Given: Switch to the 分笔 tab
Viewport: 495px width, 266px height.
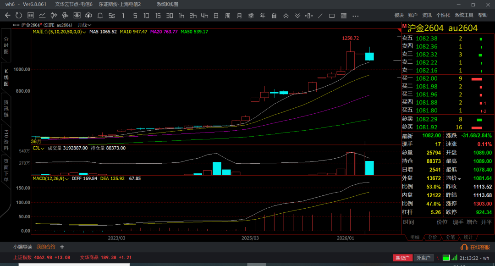Looking at the screenshot, I should [x=450, y=237].
